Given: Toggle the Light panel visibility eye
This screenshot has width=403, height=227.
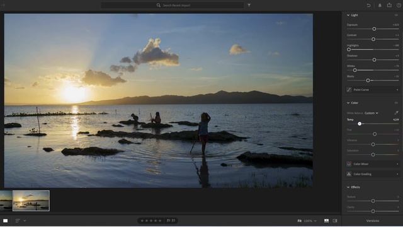Looking at the screenshot, I should pyautogui.click(x=396, y=15).
